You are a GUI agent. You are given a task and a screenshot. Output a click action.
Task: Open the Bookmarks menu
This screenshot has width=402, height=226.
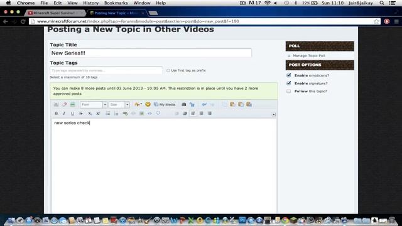[x=116, y=3]
